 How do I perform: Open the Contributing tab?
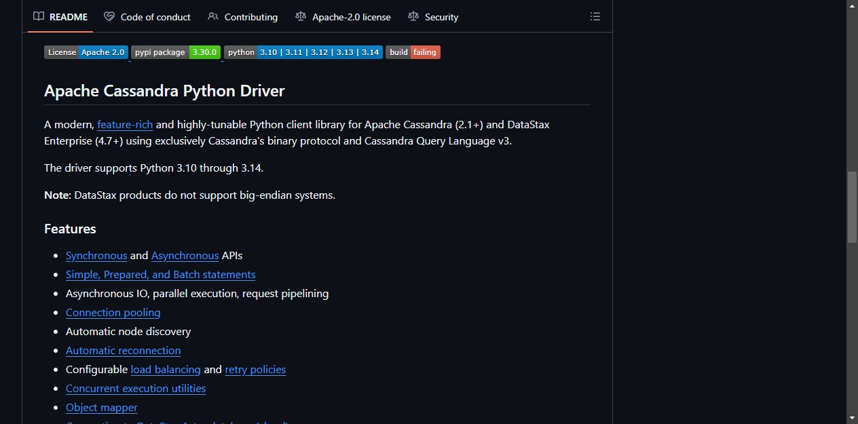[242, 17]
